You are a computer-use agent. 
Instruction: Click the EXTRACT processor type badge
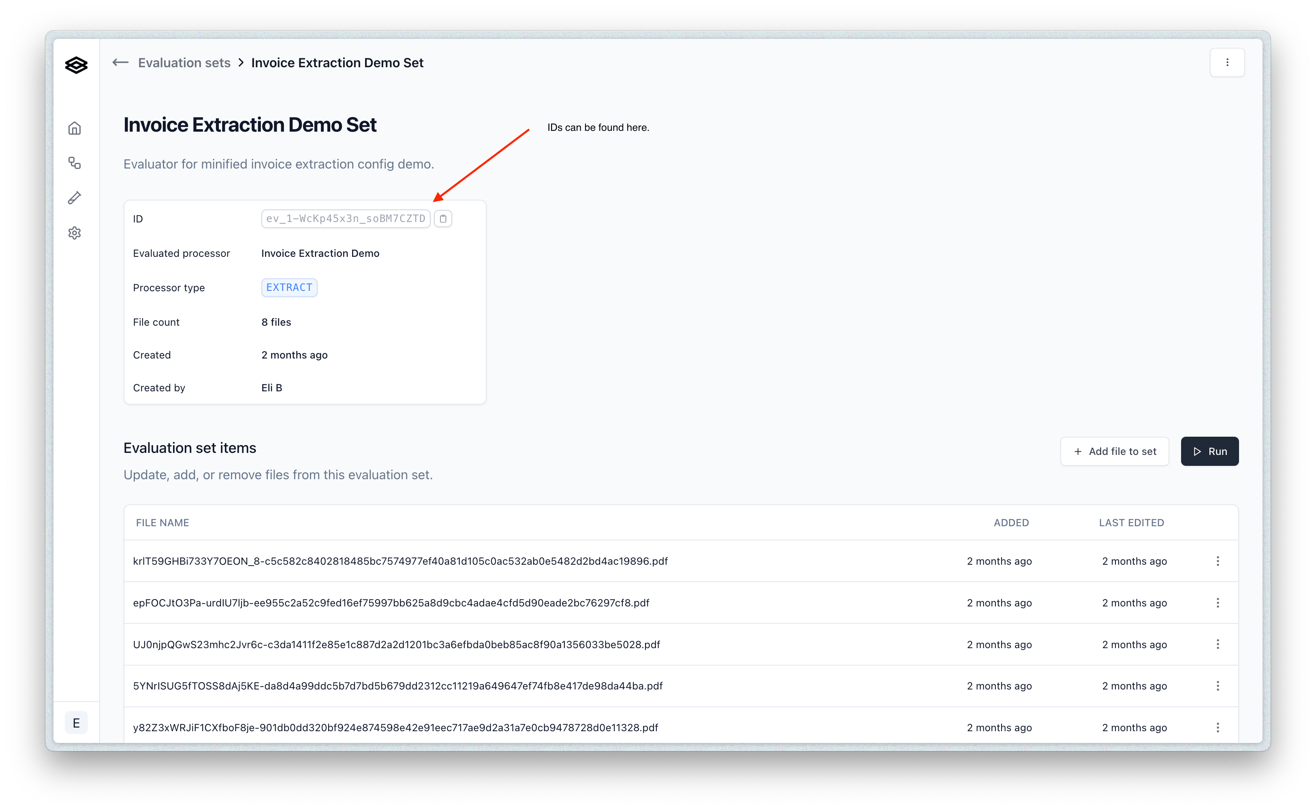click(x=289, y=288)
